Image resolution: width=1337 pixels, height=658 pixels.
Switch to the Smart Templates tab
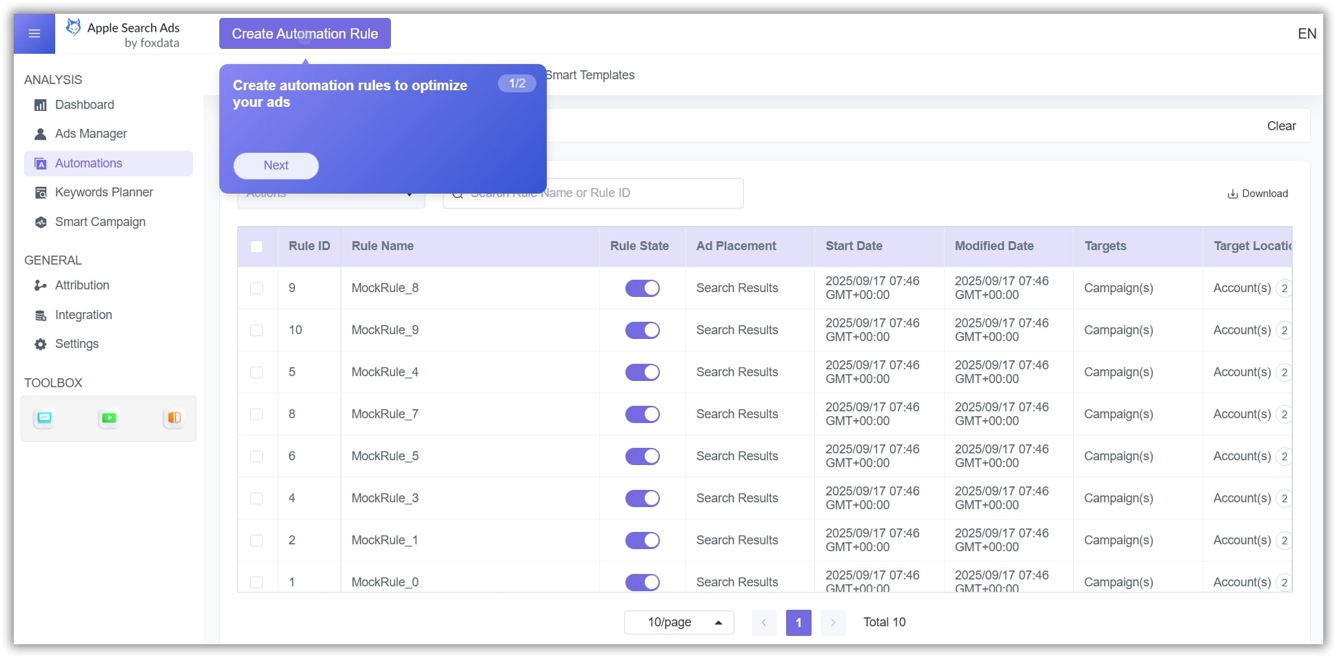point(590,75)
